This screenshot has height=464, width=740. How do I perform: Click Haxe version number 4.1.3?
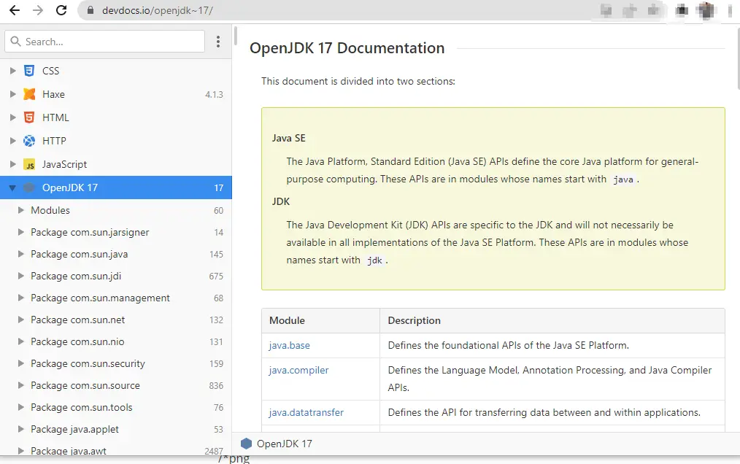click(214, 94)
